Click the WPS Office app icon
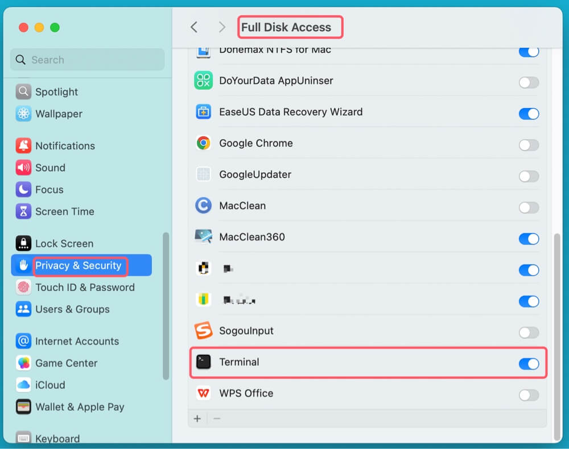 pos(203,393)
